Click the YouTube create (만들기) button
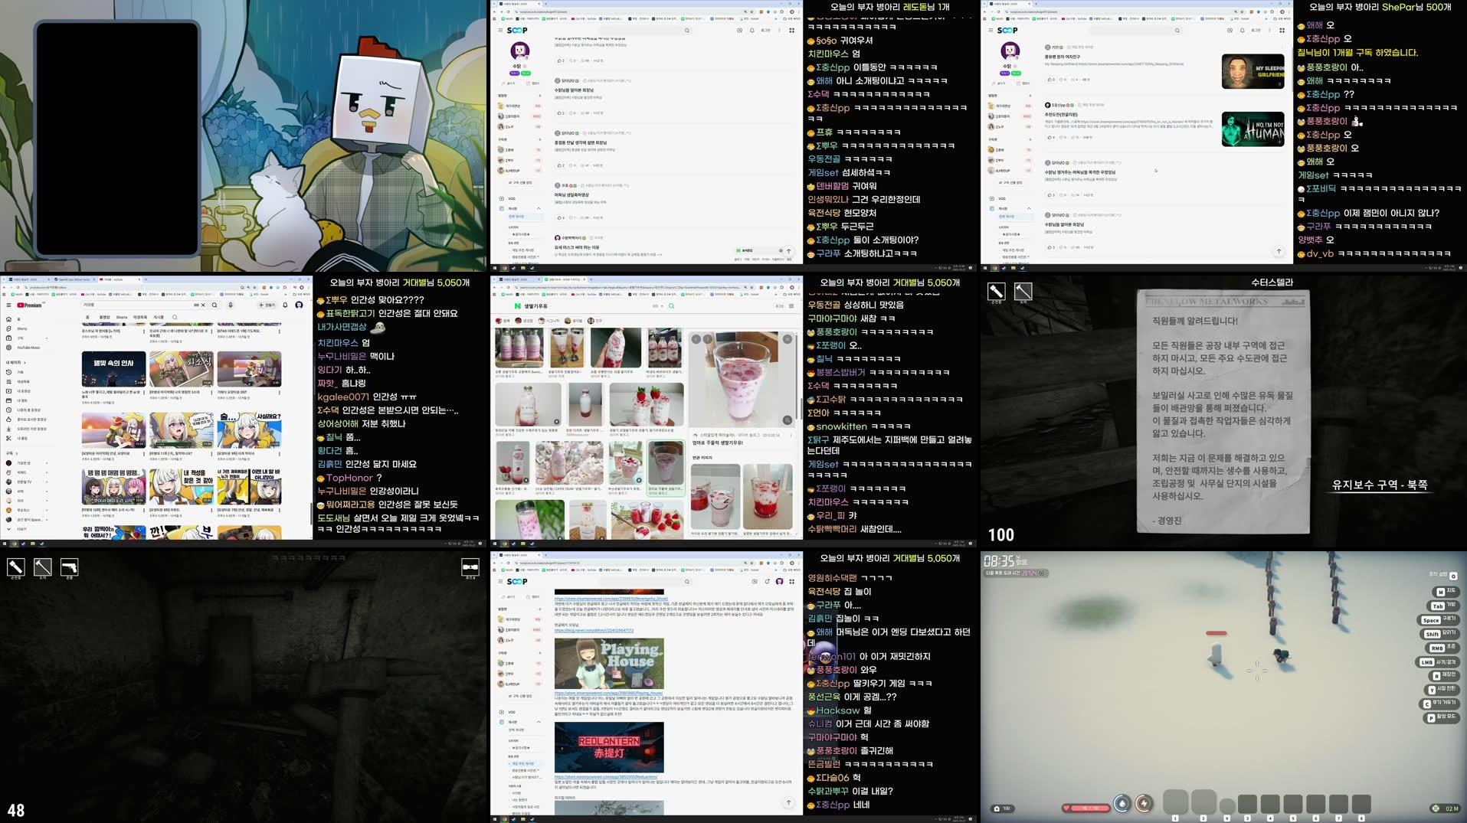The height and width of the screenshot is (823, 1467). coord(266,305)
